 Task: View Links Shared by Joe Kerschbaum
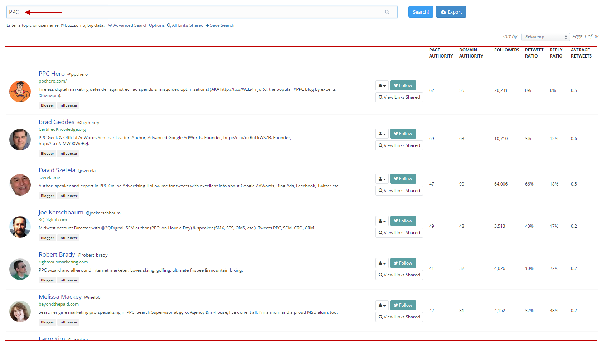(399, 233)
